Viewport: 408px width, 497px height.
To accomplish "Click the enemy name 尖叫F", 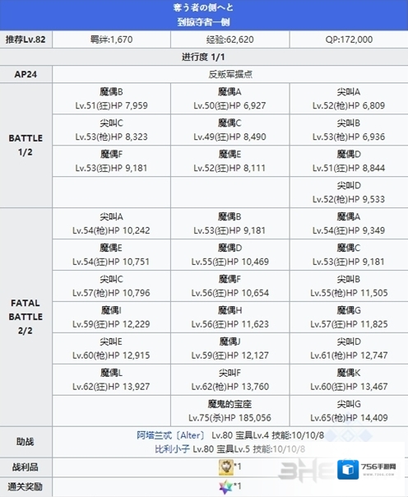I will coord(230,373).
